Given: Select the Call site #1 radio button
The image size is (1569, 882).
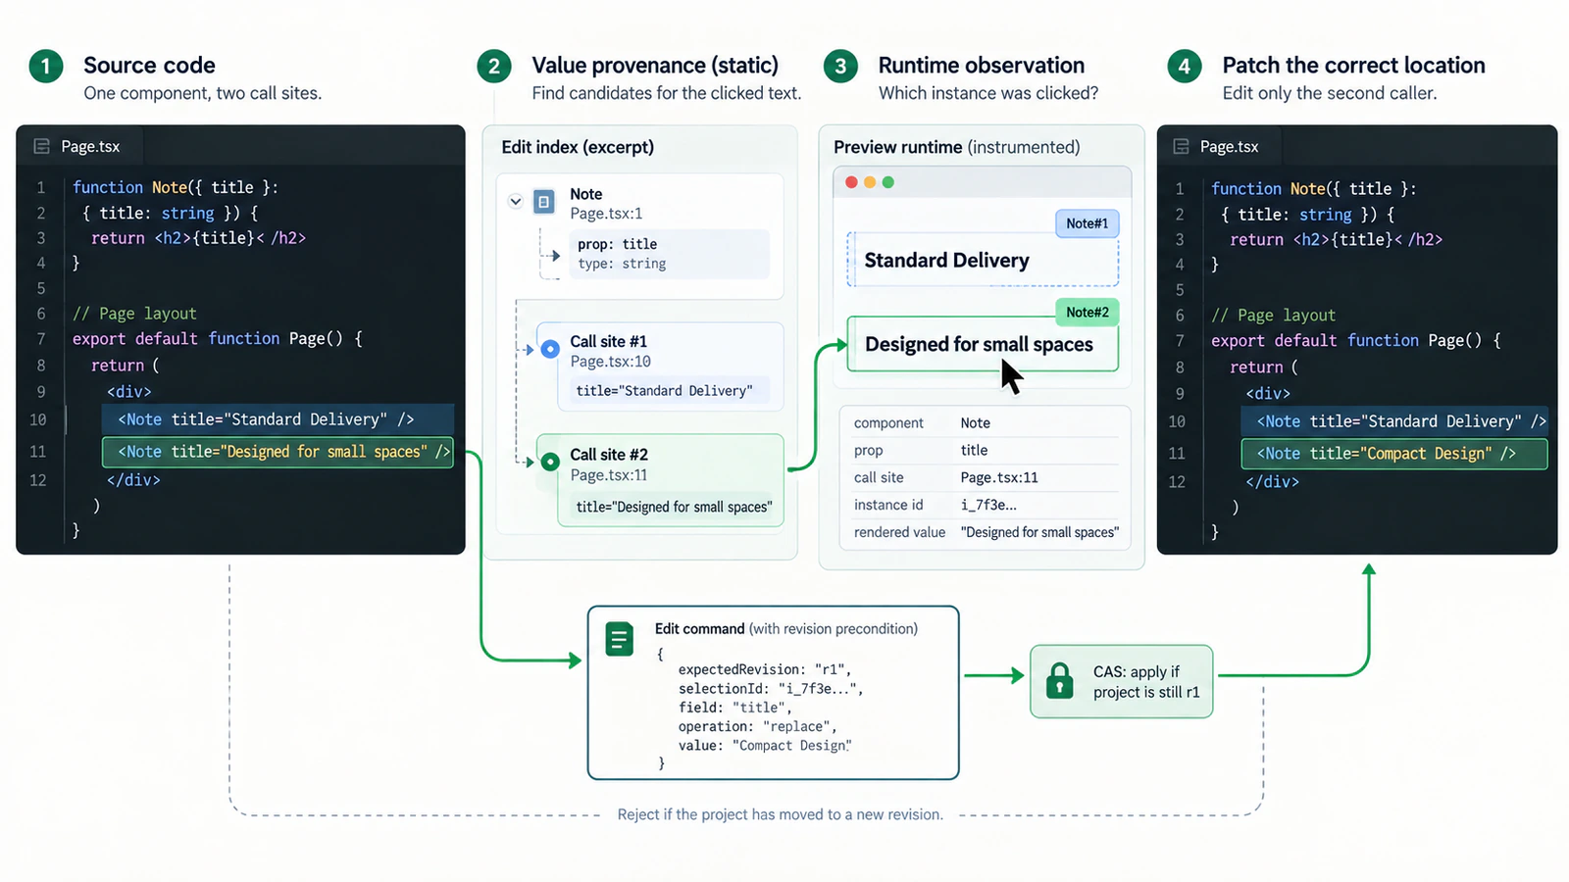Looking at the screenshot, I should pyautogui.click(x=550, y=349).
